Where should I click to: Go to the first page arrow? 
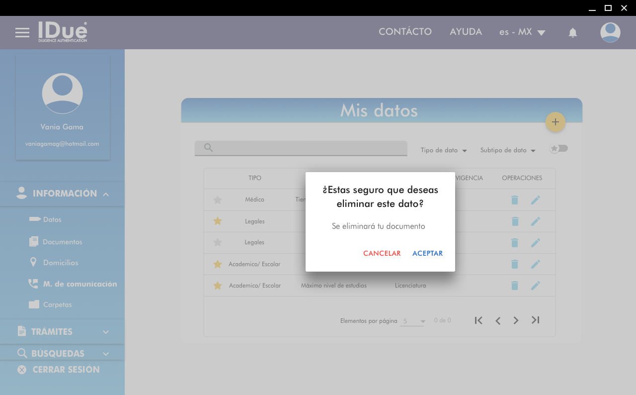point(478,320)
